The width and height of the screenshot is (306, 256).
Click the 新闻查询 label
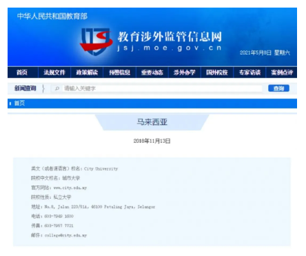pos(25,88)
